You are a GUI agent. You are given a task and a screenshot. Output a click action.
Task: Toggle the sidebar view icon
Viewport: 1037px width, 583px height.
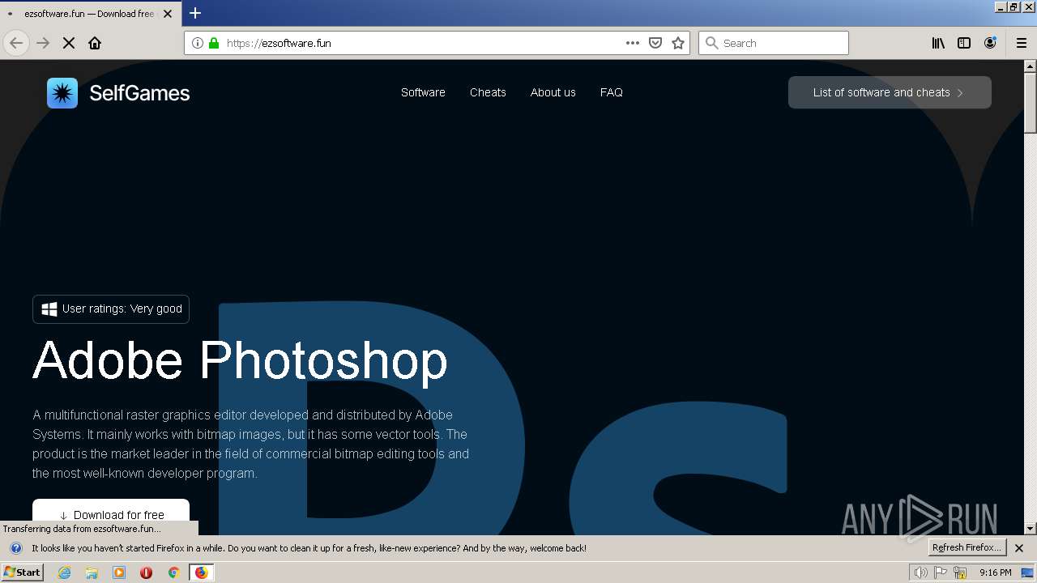click(x=964, y=43)
